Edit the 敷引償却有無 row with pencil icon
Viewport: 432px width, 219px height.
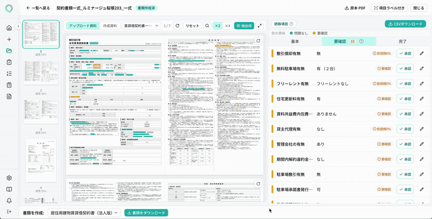coord(422,53)
